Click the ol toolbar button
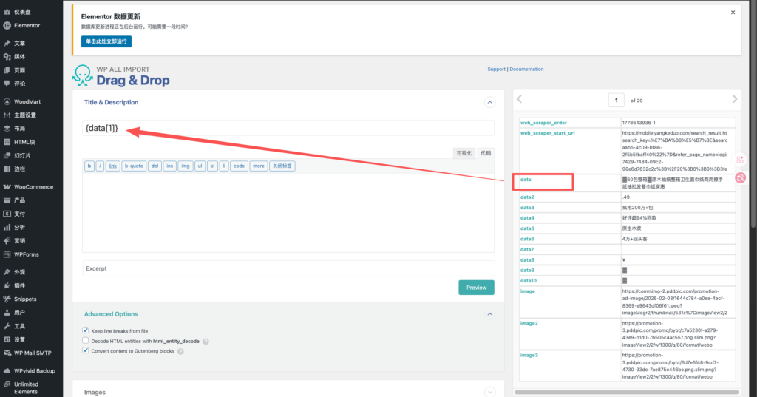 [x=212, y=166]
